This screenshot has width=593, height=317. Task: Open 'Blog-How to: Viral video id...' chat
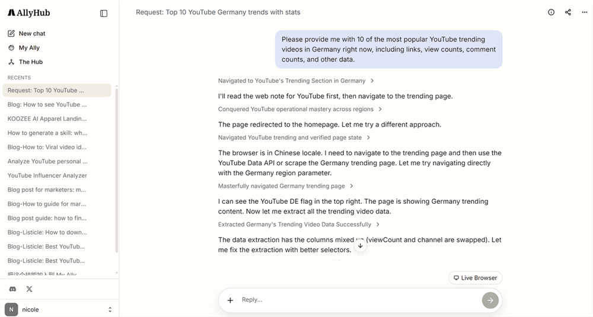tap(57, 147)
